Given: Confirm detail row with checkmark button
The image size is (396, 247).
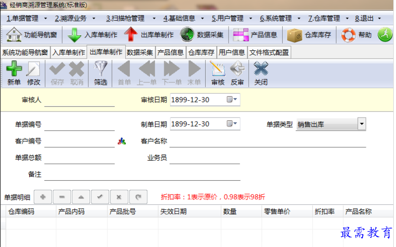Looking at the screenshot, I should (100, 197).
